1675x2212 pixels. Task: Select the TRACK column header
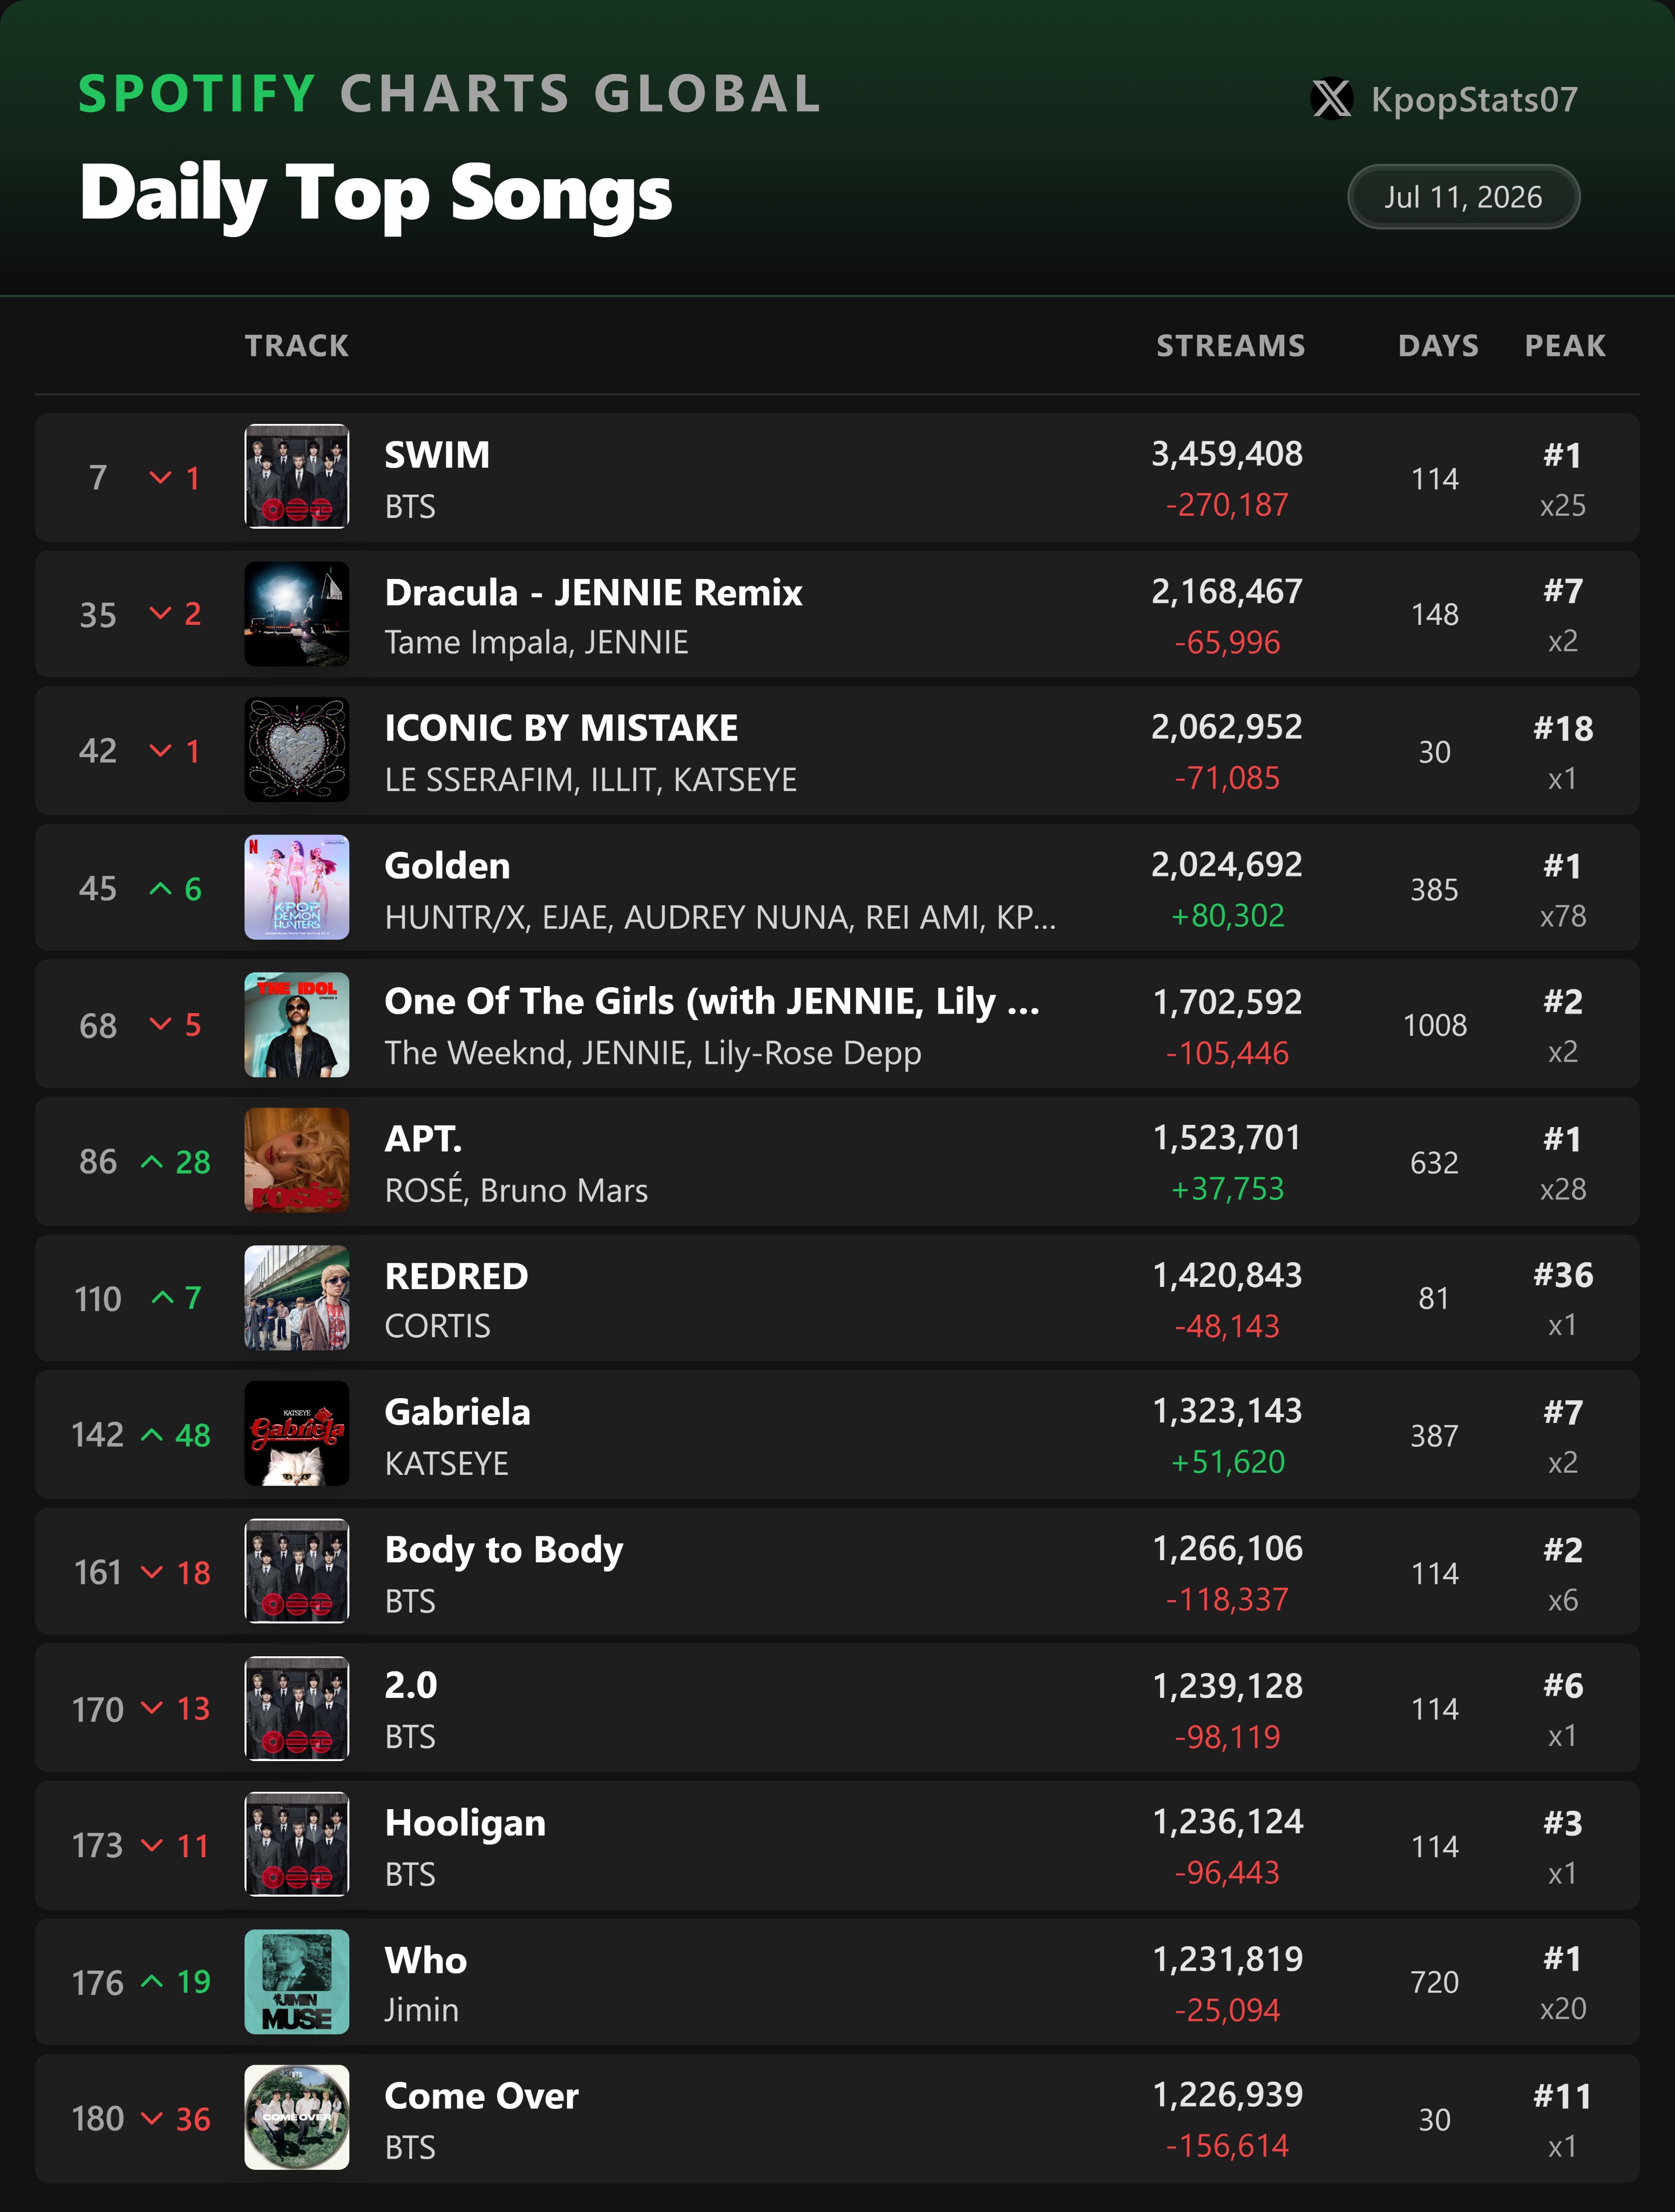click(297, 346)
